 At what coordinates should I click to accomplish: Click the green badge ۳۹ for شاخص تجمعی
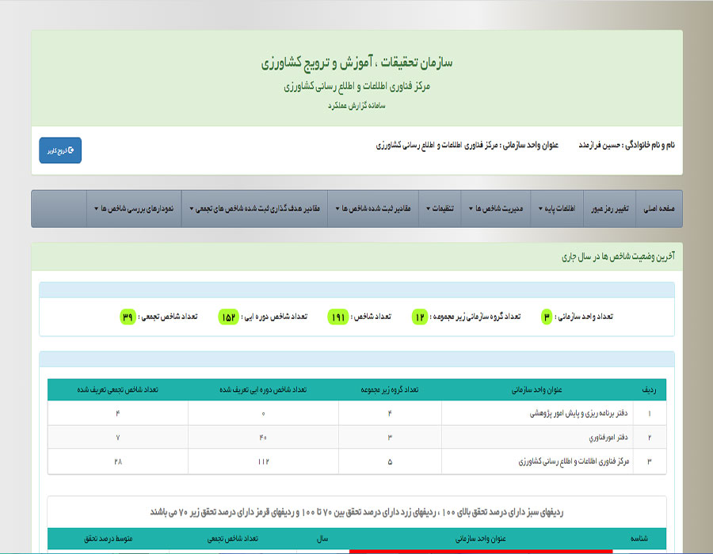pyautogui.click(x=128, y=317)
